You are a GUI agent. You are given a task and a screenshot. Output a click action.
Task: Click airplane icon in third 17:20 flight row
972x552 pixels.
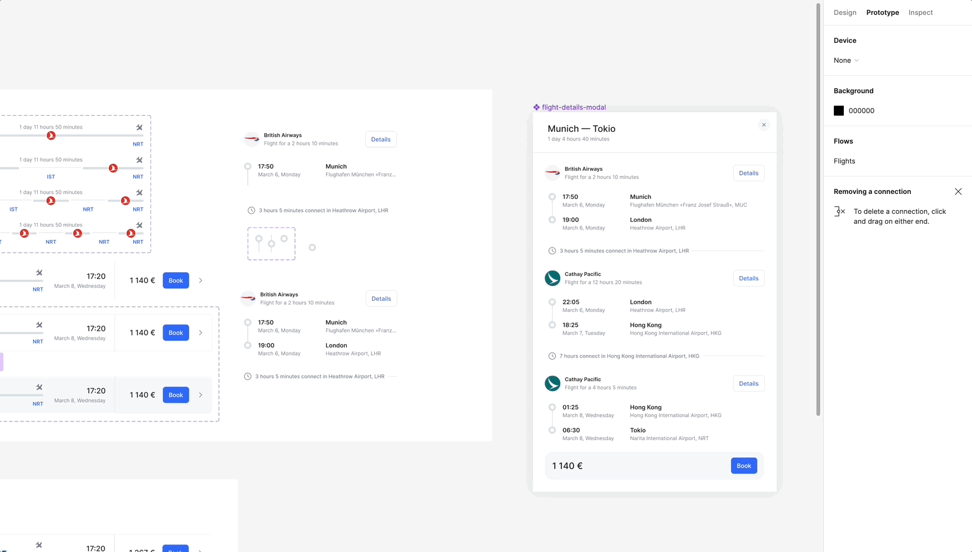click(39, 387)
